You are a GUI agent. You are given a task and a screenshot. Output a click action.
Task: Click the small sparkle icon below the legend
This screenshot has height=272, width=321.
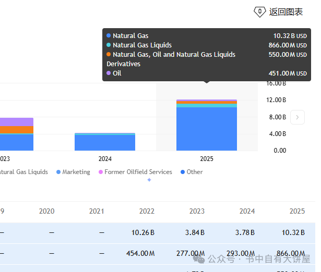click(x=149, y=180)
